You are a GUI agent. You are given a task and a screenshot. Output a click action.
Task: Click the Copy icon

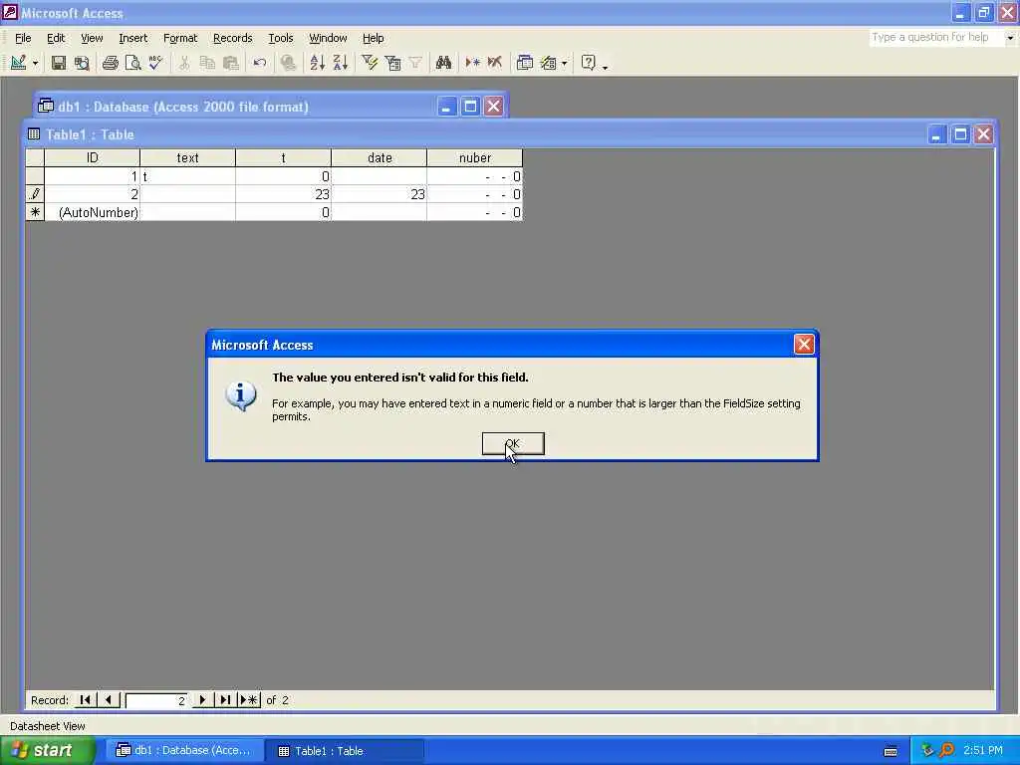pos(207,63)
